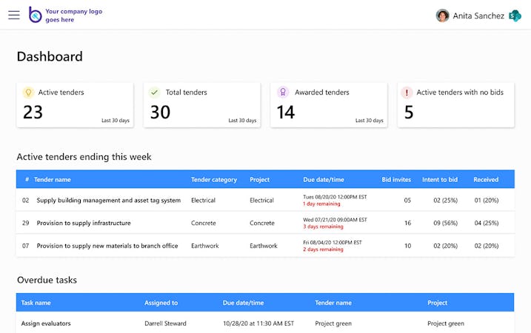The width and height of the screenshot is (531, 333).
Task: Click the Awarded tenders ribbon icon
Action: coord(282,92)
